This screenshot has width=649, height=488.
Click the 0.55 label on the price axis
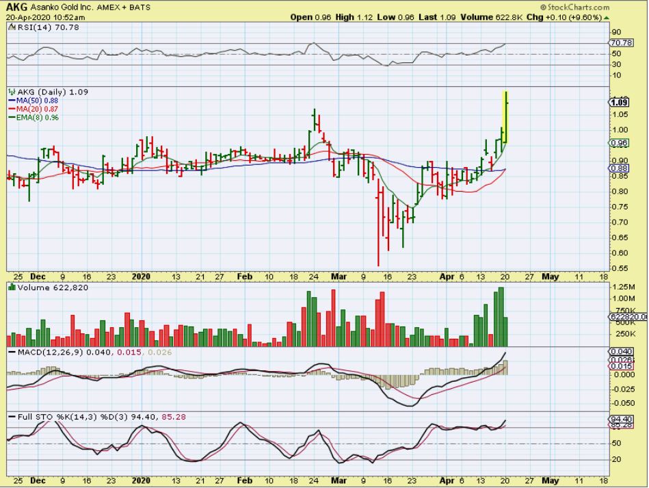[x=620, y=268]
